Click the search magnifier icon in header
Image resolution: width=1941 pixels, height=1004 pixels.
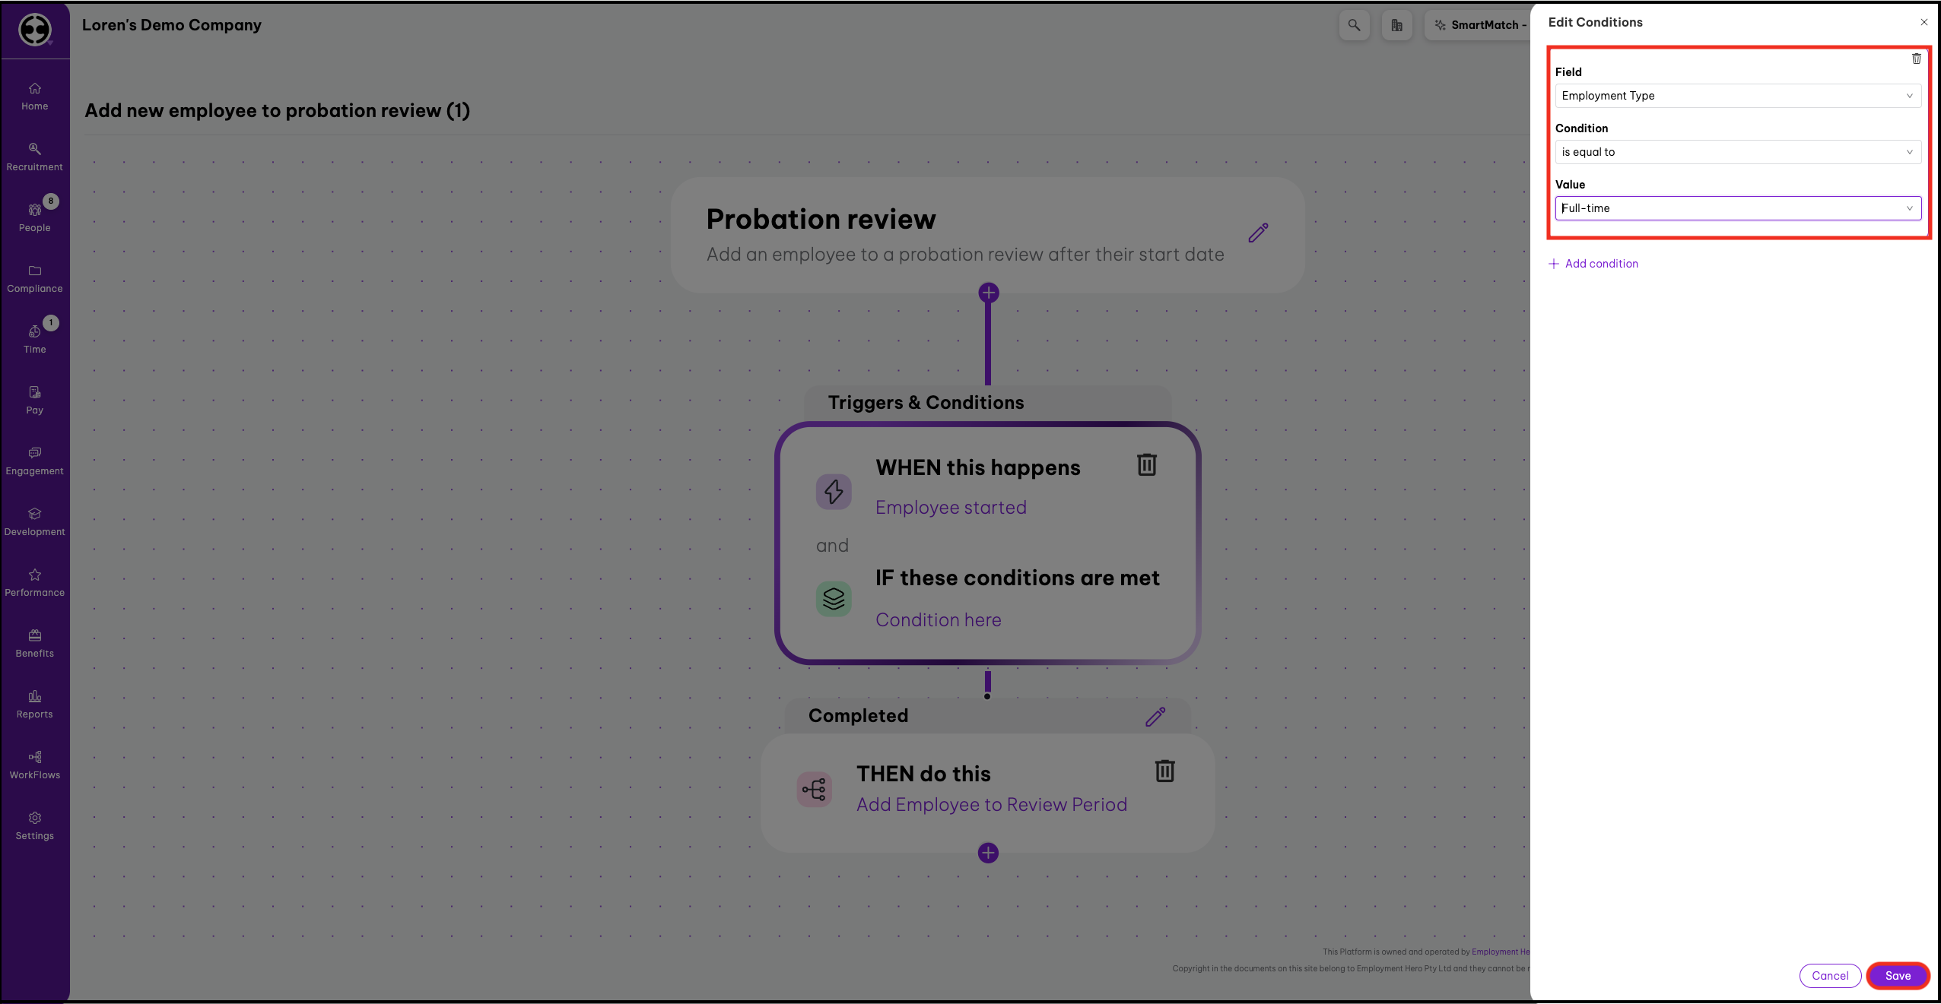(x=1354, y=25)
